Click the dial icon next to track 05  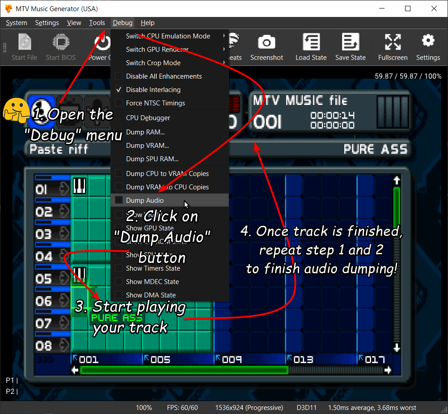(x=64, y=278)
